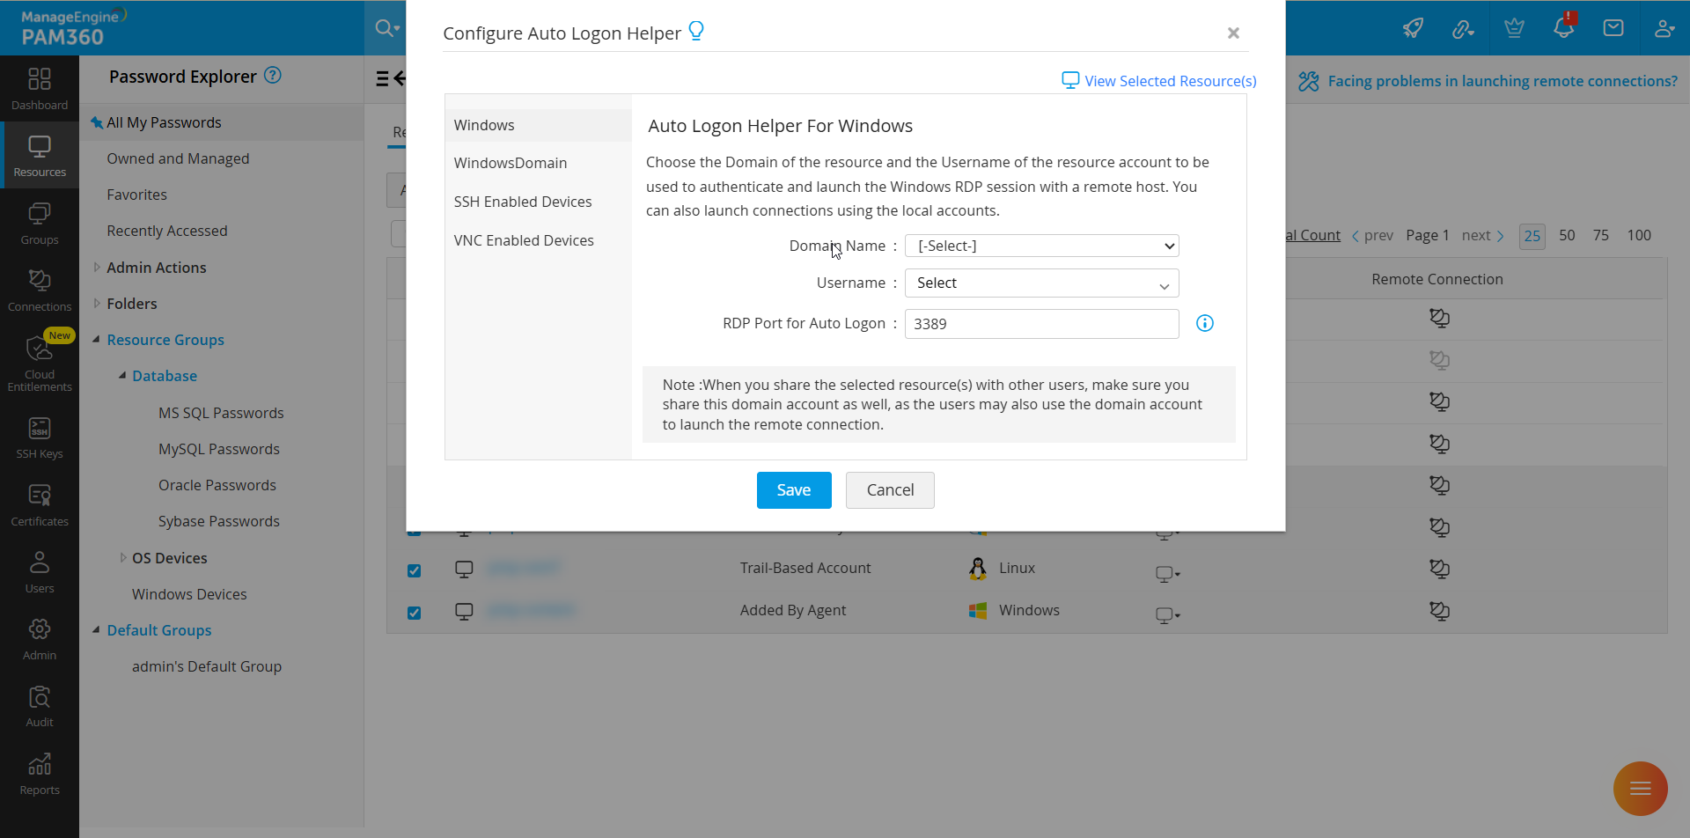Expand the OS Devices tree node

[x=123, y=557]
